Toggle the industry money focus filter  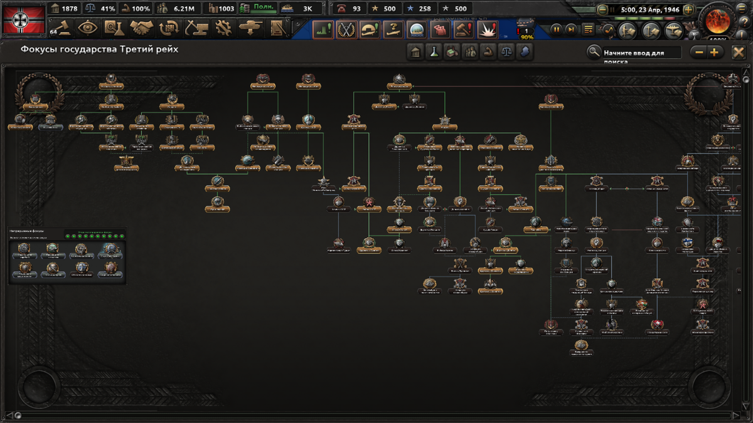point(452,52)
